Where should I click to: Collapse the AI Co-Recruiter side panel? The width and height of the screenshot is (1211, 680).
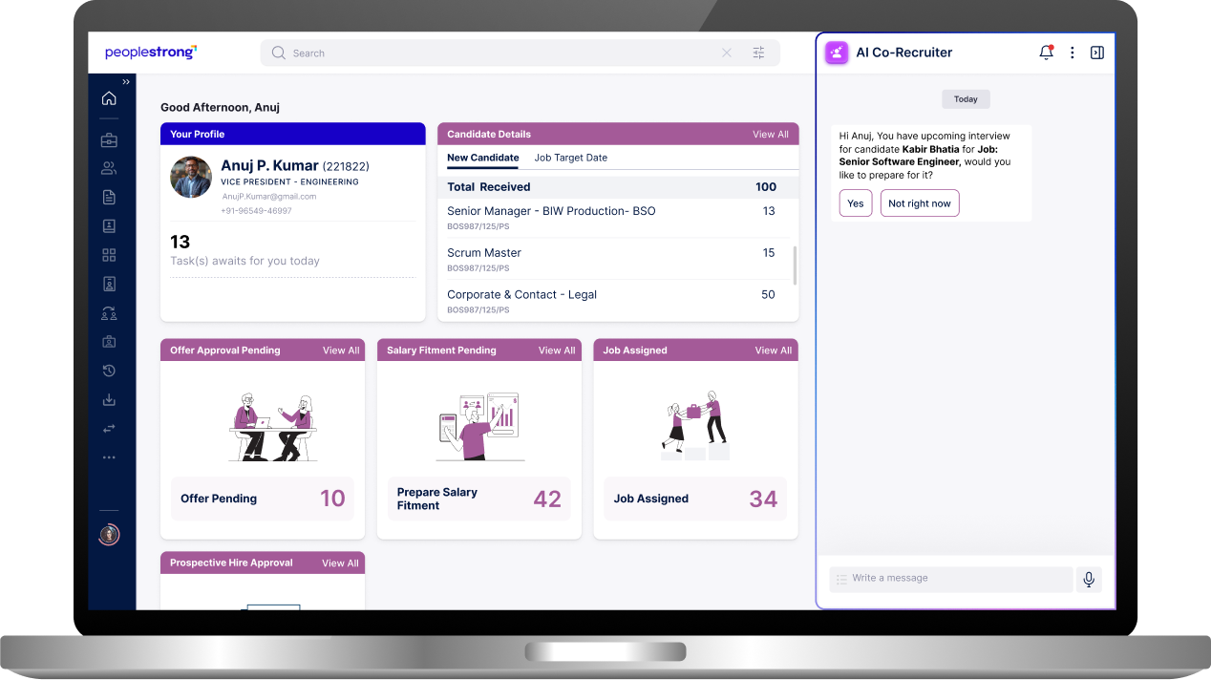(1096, 53)
